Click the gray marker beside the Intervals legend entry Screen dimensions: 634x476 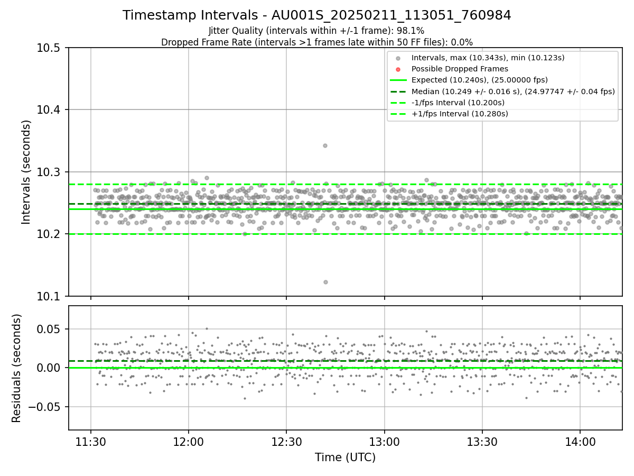398,58
